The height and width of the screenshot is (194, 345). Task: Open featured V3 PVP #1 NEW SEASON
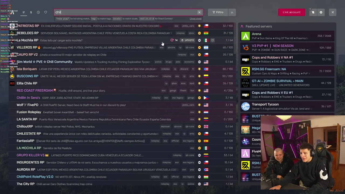point(287,48)
